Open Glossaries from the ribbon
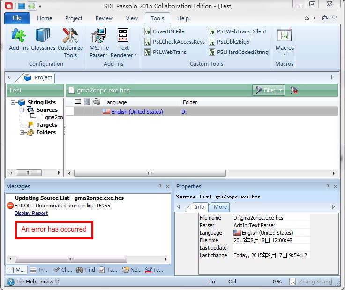This screenshot has width=345, height=290. (x=43, y=40)
